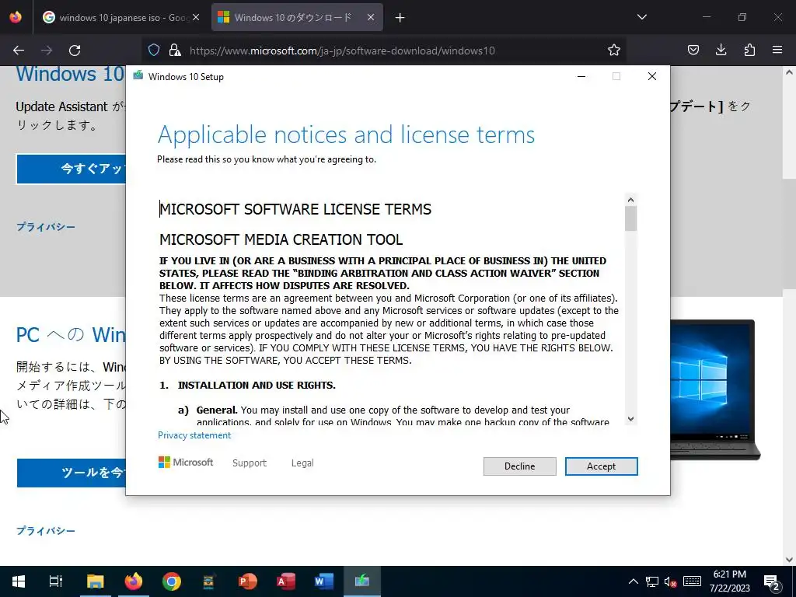Click the upper blue update button on webpage

[71, 169]
